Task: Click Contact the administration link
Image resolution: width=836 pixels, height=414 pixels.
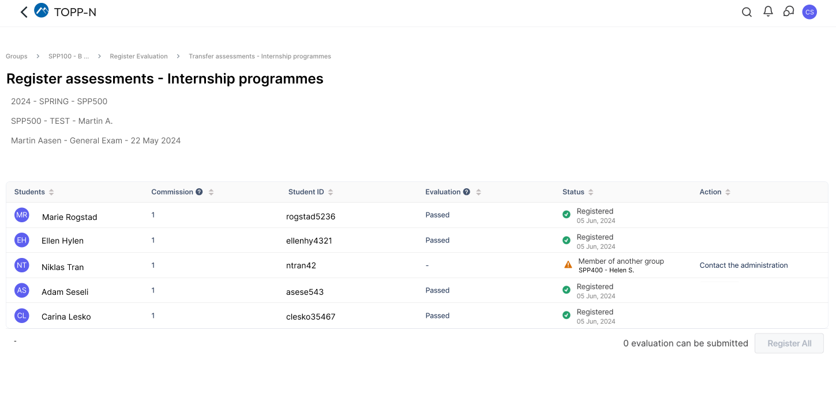Action: (x=743, y=265)
